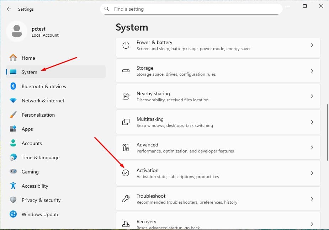Click the Bluetooth & devices icon
The height and width of the screenshot is (230, 329).
(13, 86)
